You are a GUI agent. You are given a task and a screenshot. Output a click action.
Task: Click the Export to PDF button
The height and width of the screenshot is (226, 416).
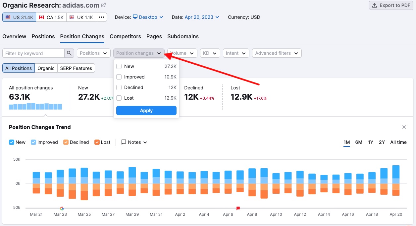coord(391,5)
